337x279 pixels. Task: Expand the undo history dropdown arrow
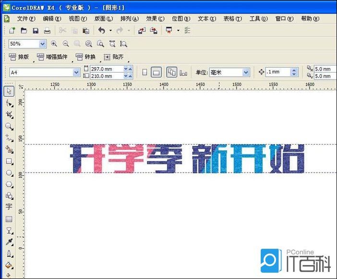[x=110, y=31]
